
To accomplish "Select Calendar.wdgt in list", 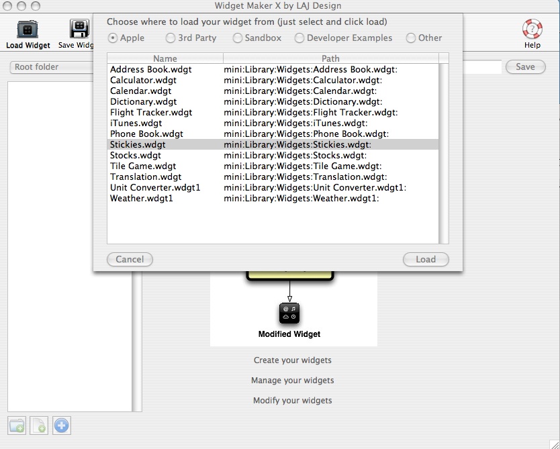I will tap(273, 91).
